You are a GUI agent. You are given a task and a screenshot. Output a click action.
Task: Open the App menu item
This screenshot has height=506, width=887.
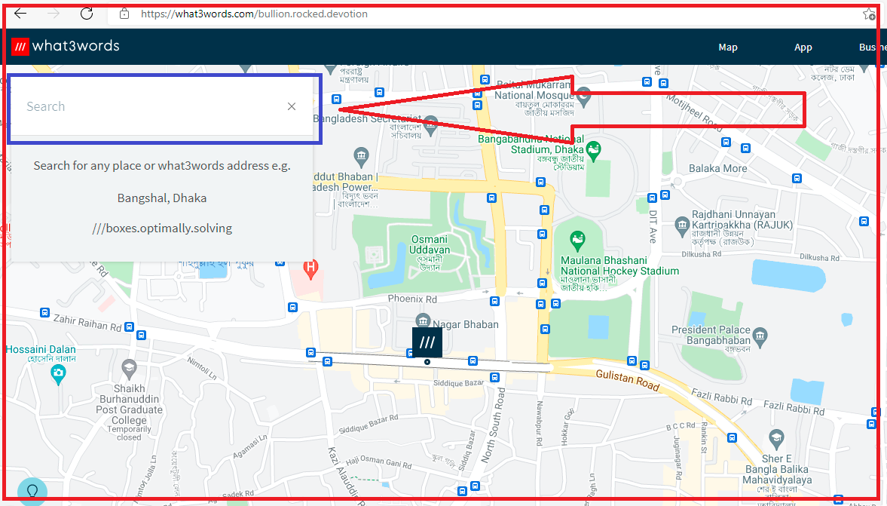[x=803, y=48]
